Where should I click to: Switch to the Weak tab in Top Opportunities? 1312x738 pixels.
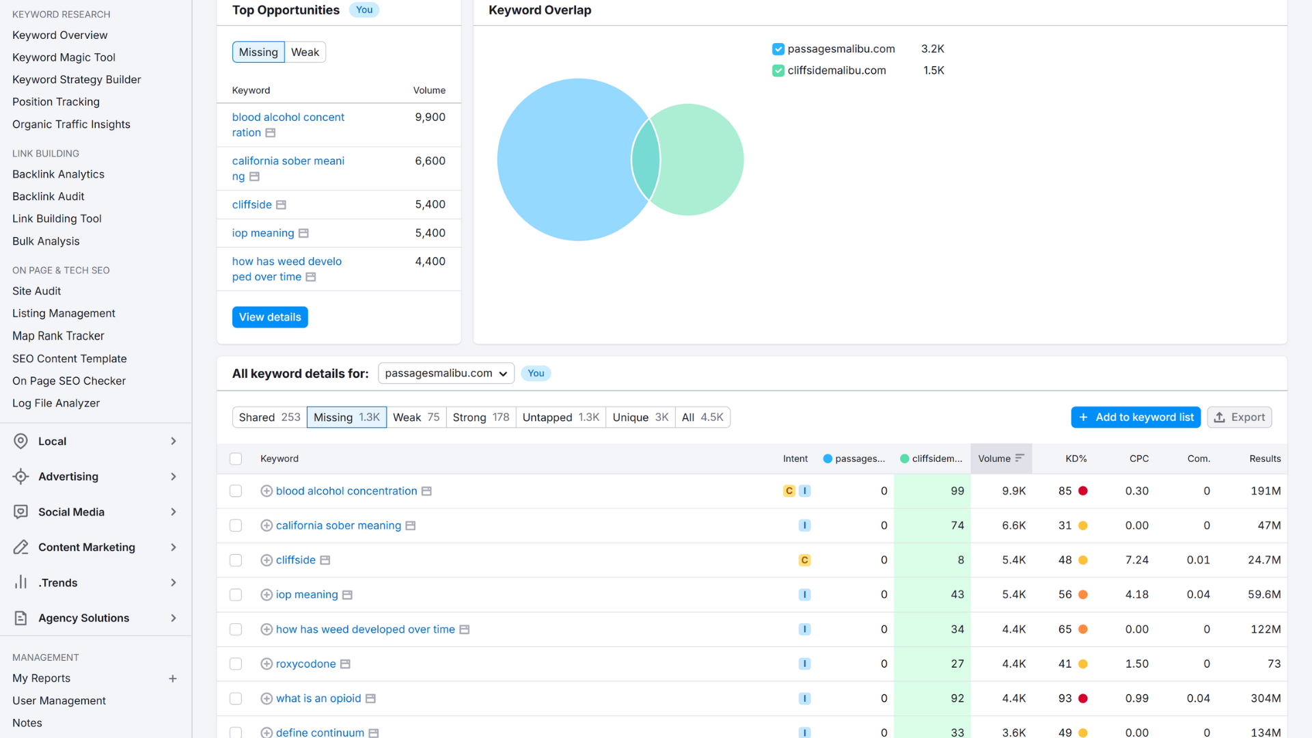coord(305,52)
